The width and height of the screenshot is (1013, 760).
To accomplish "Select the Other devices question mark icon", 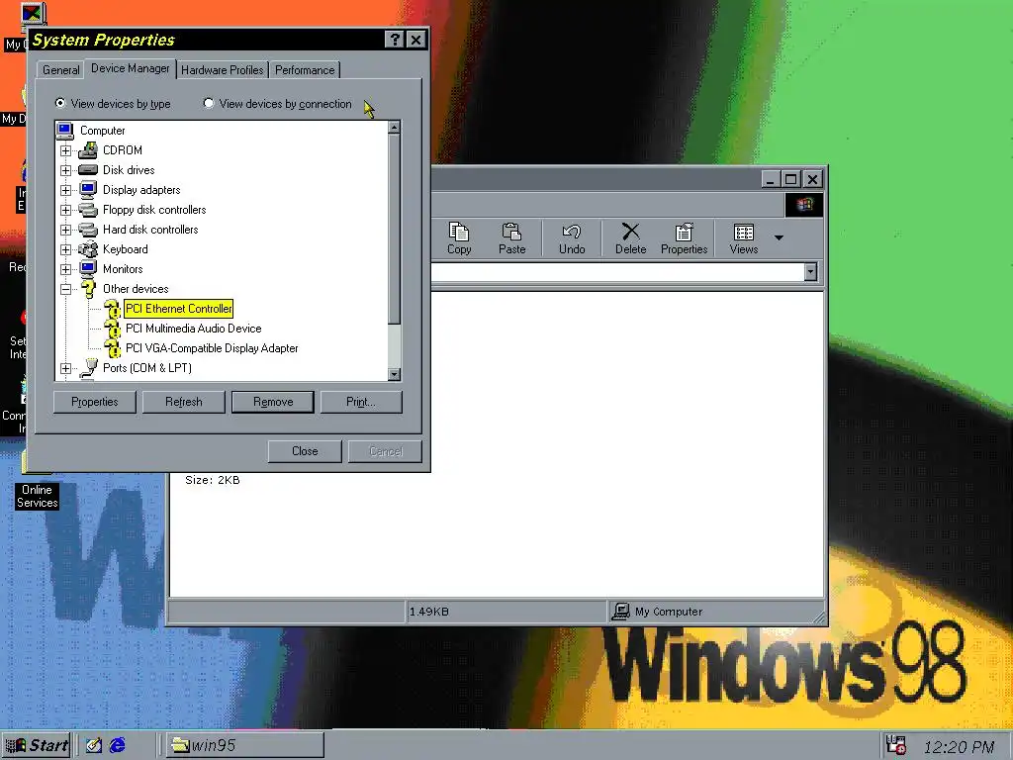I will point(88,289).
